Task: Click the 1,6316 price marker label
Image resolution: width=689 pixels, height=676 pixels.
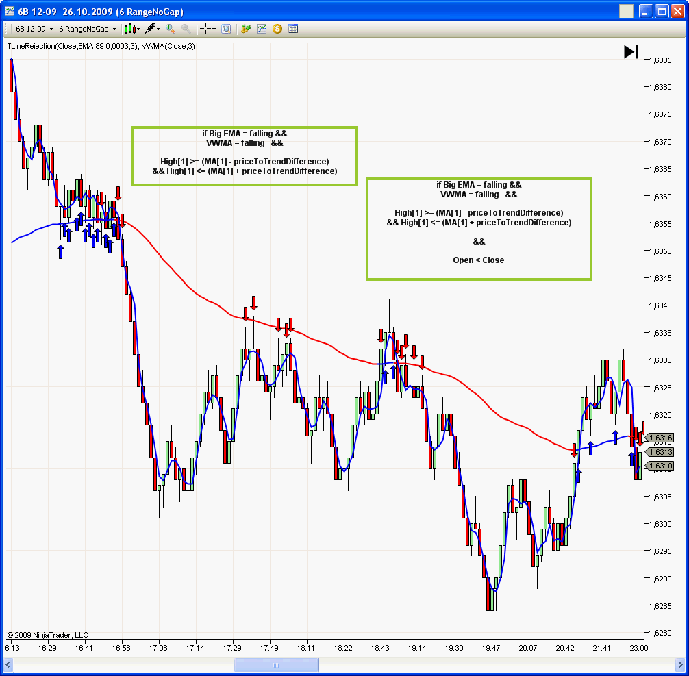Action: 660,438
